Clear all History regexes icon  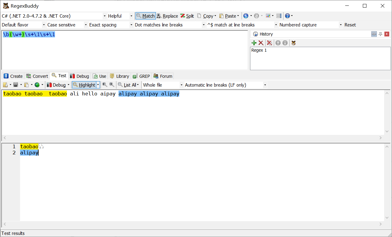pyautogui.click(x=269, y=43)
